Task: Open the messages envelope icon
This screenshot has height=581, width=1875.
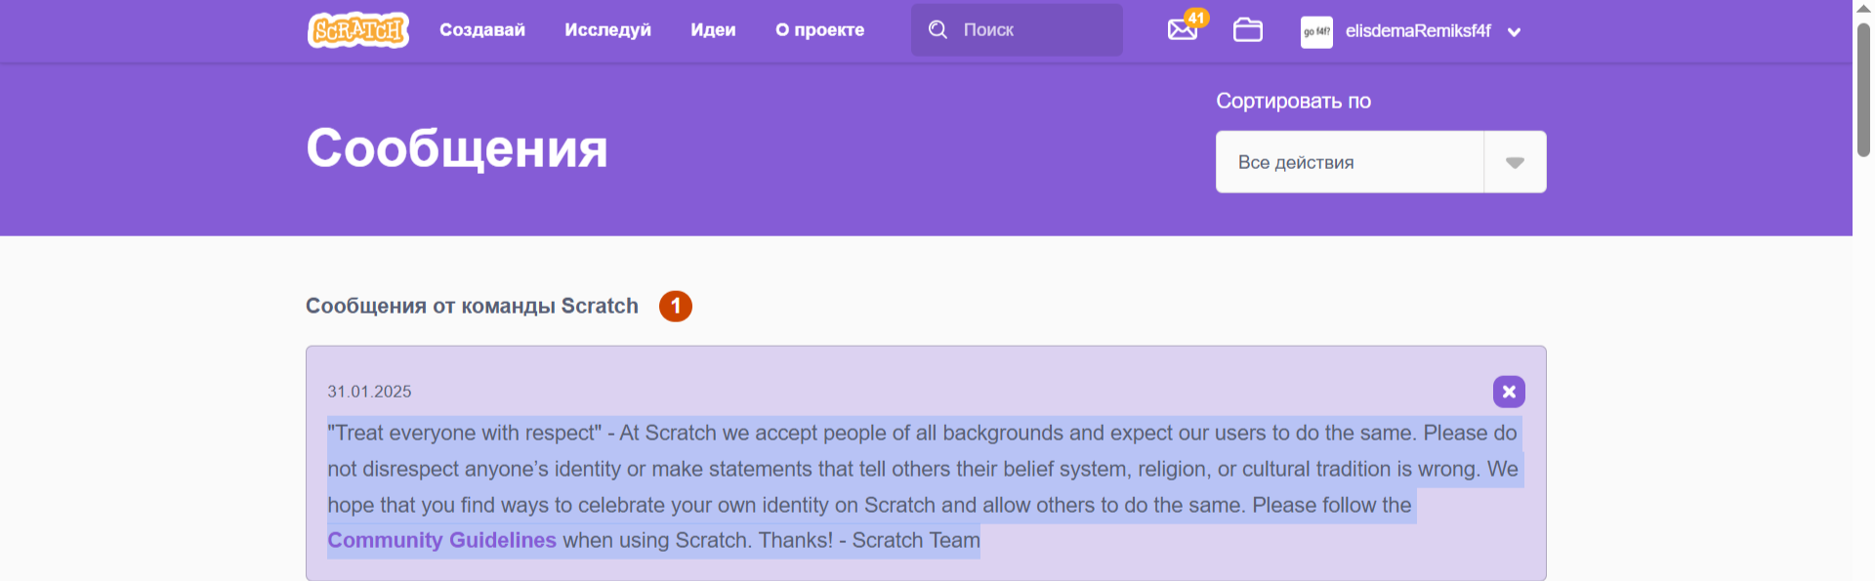Action: pyautogui.click(x=1181, y=31)
